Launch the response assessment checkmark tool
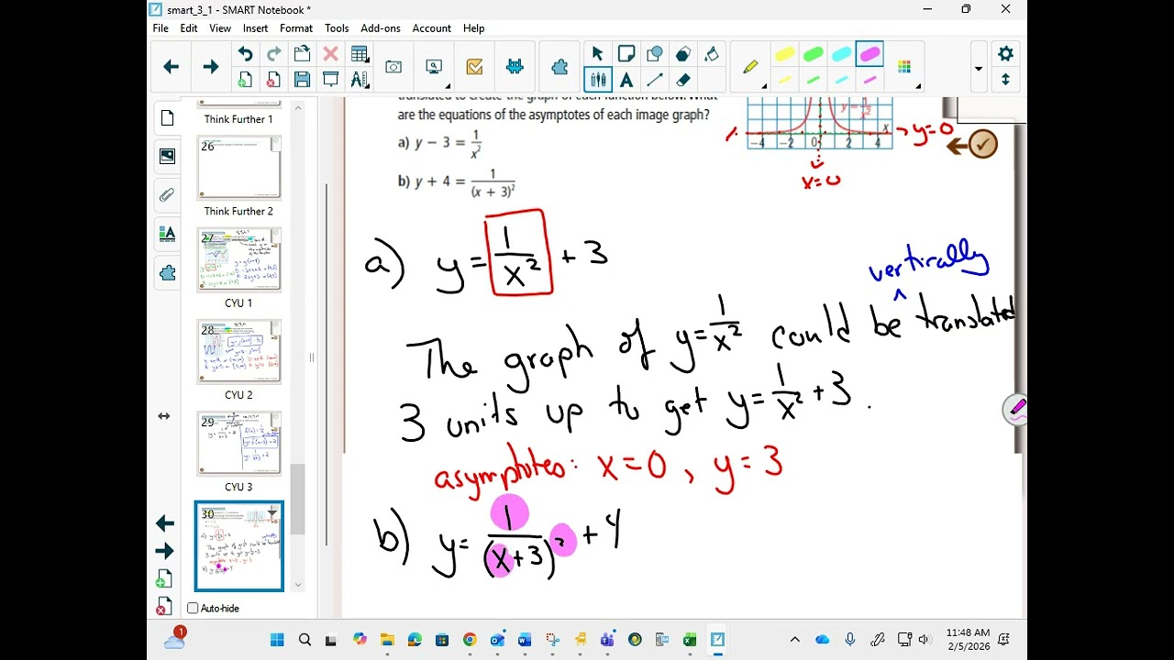 (x=474, y=67)
